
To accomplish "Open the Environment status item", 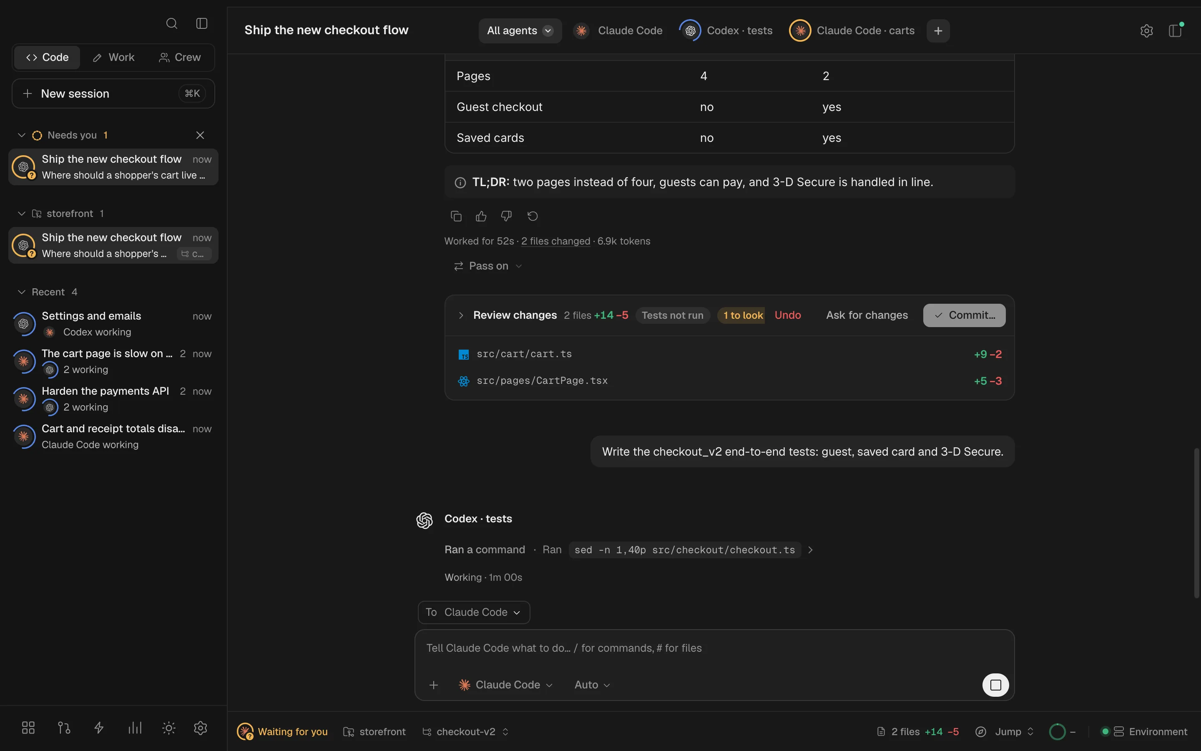I will point(1144,732).
